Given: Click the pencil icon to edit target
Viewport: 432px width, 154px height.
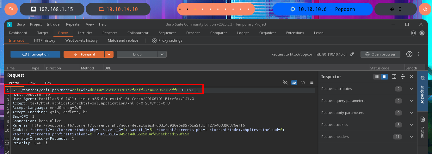Looking at the screenshot, I should (x=352, y=54).
